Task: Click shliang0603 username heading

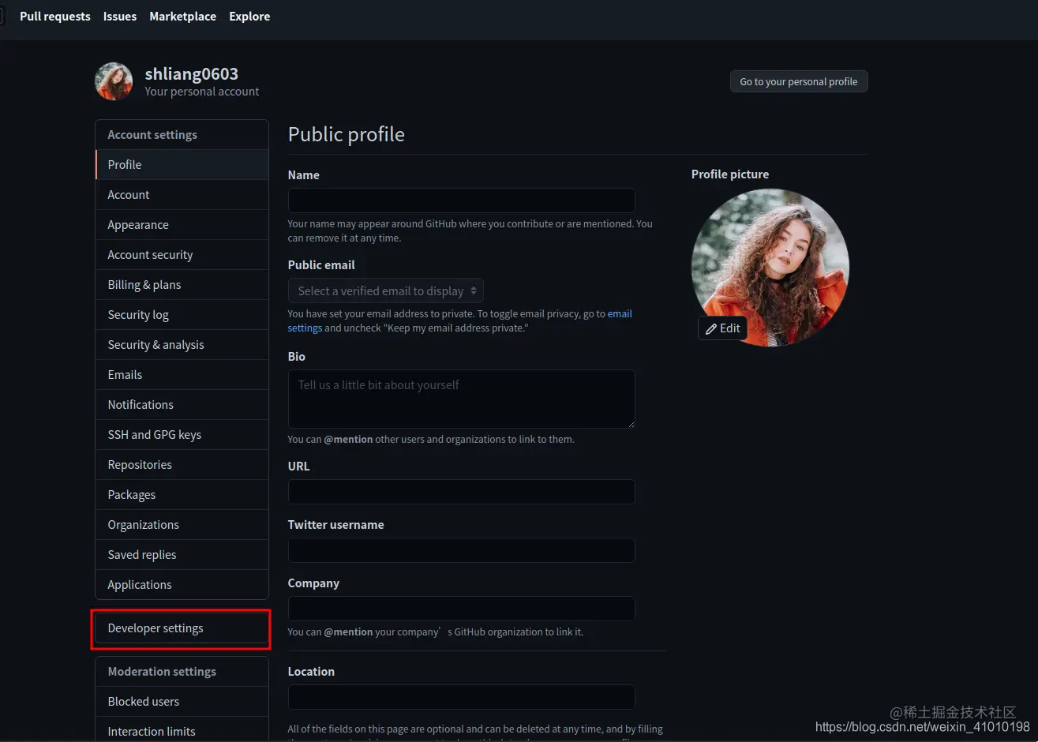Action: pyautogui.click(x=192, y=73)
